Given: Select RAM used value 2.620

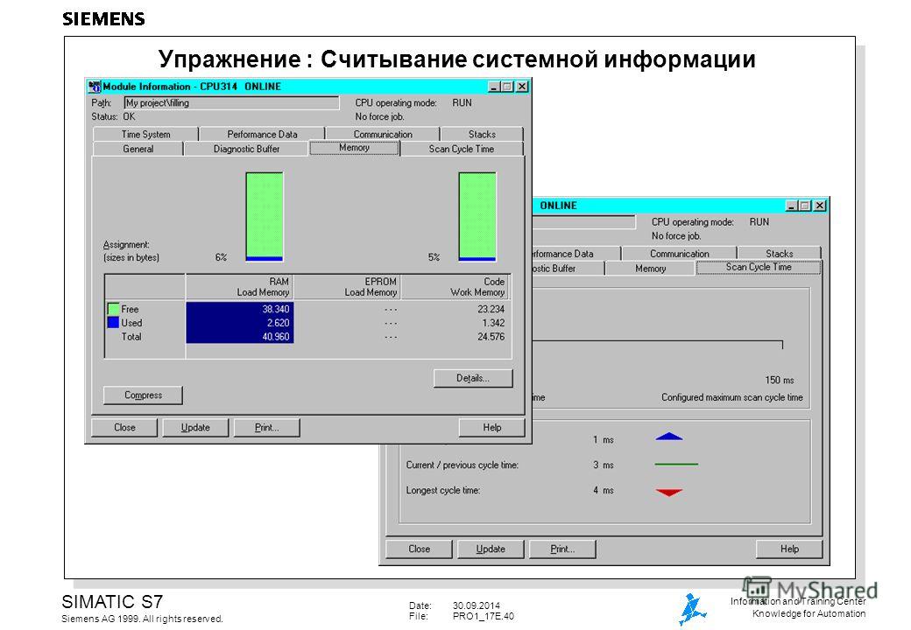Looking at the screenshot, I should click(278, 323).
